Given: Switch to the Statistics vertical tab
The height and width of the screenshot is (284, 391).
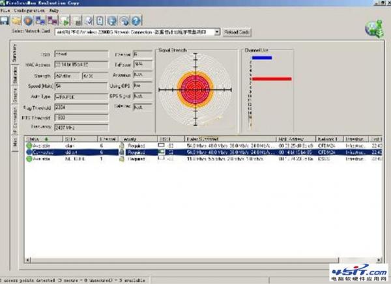Looking at the screenshot, I should click(x=15, y=76).
